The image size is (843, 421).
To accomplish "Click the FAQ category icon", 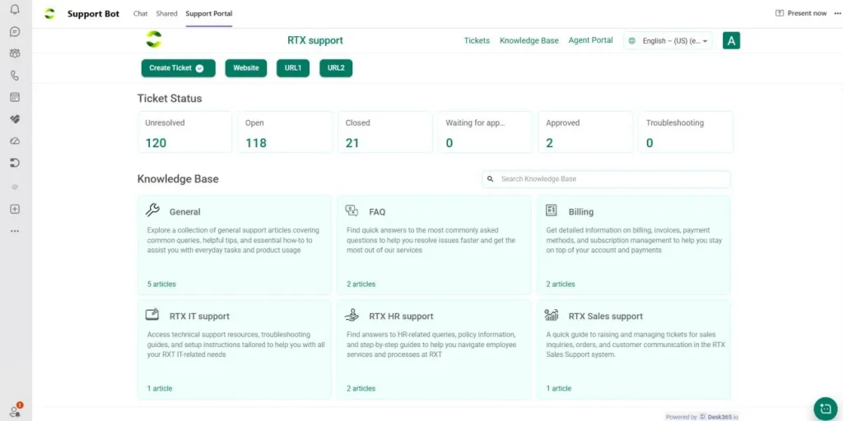I will [352, 210].
